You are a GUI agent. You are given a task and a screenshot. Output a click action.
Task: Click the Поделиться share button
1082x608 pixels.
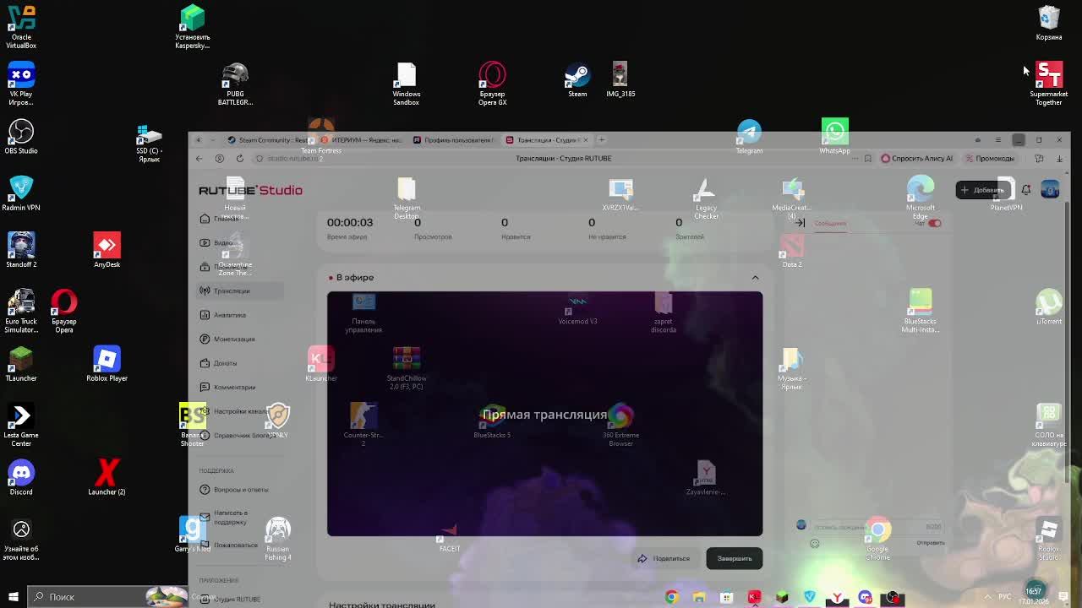tap(664, 558)
